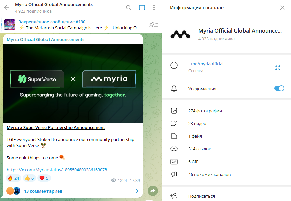
Task: Open the x.com Myria status link
Action: click(57, 170)
